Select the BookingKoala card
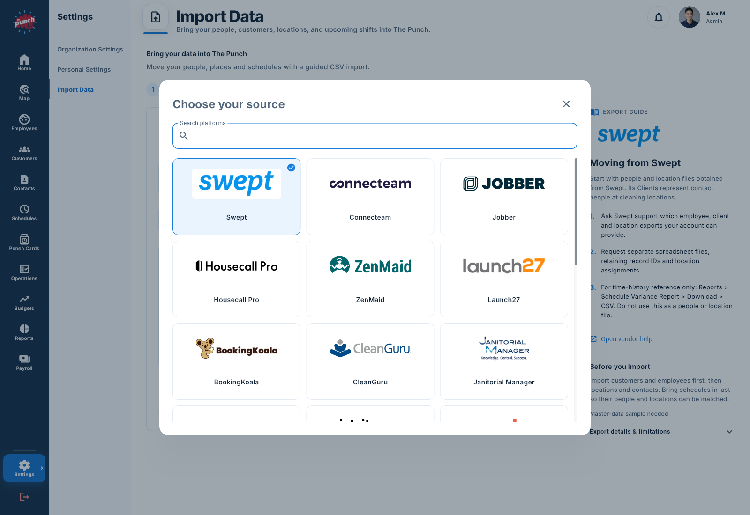The width and height of the screenshot is (750, 515). tap(236, 361)
